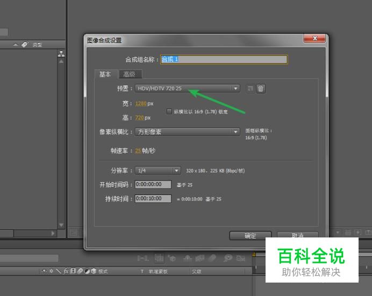Open the 预置 preset dropdown HDV/HDTV 720 25
372x296 pixels.
click(188, 89)
